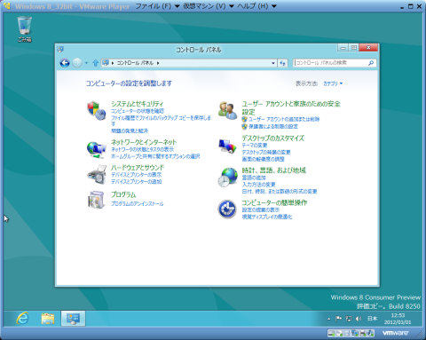
Task: Click the volume speaker tray icon
Action: pyautogui.click(x=359, y=319)
